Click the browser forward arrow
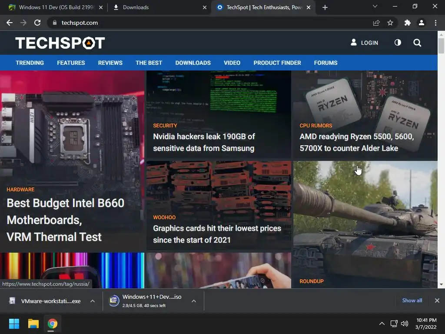 coord(23,23)
